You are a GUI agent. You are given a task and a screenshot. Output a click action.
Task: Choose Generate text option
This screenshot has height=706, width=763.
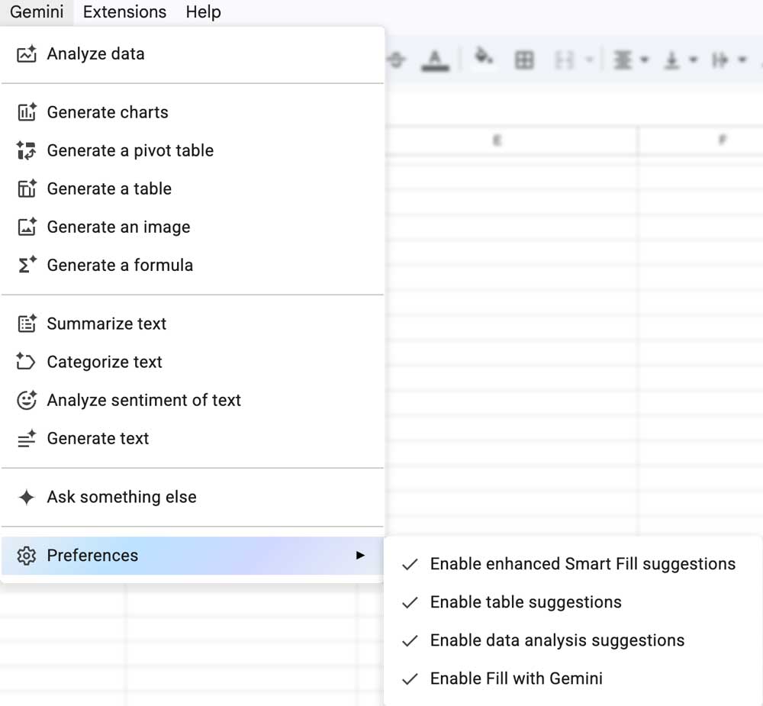[193, 438]
